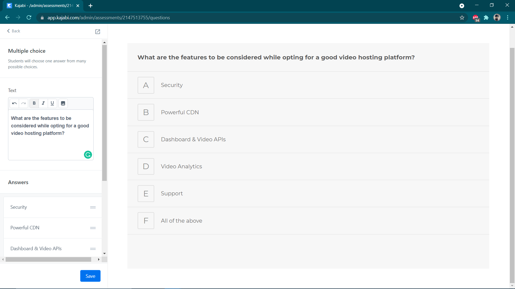Toggle bold formatting in text editor
Image resolution: width=515 pixels, height=289 pixels.
click(x=34, y=103)
